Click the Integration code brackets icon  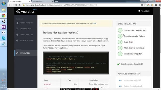[17, 53]
